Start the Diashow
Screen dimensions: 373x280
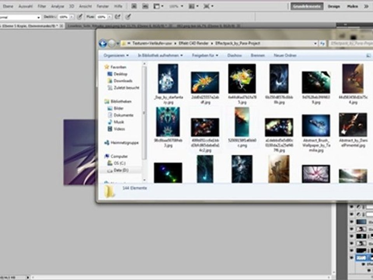(235, 56)
